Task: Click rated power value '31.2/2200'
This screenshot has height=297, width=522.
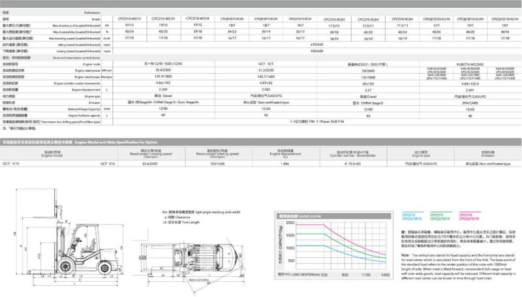Action: (266, 70)
